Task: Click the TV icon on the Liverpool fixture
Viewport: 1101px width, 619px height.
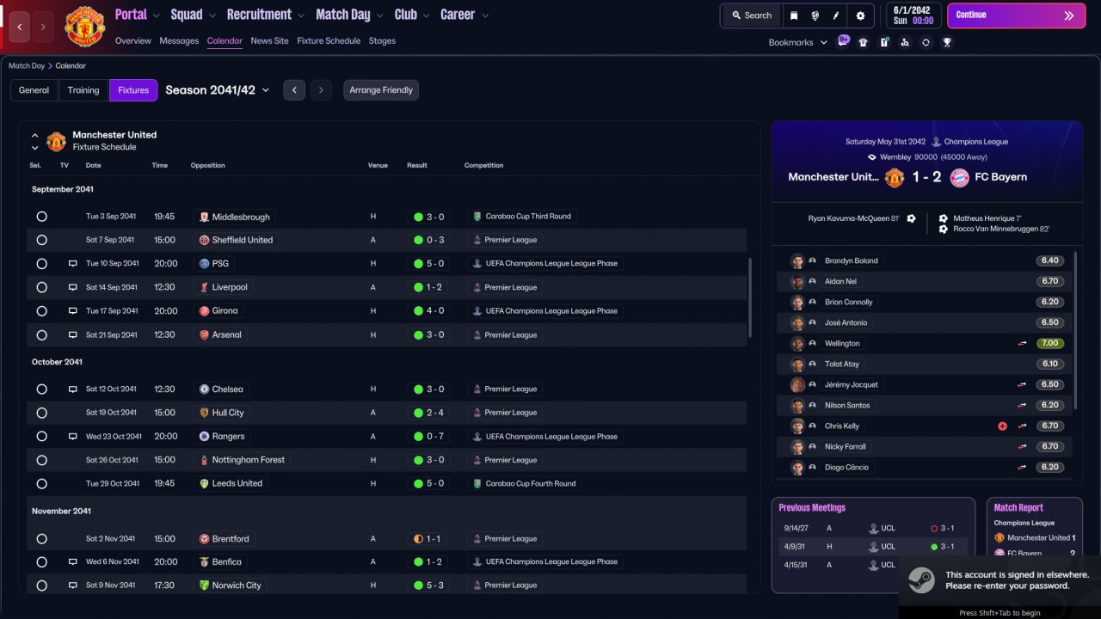Action: (x=73, y=287)
